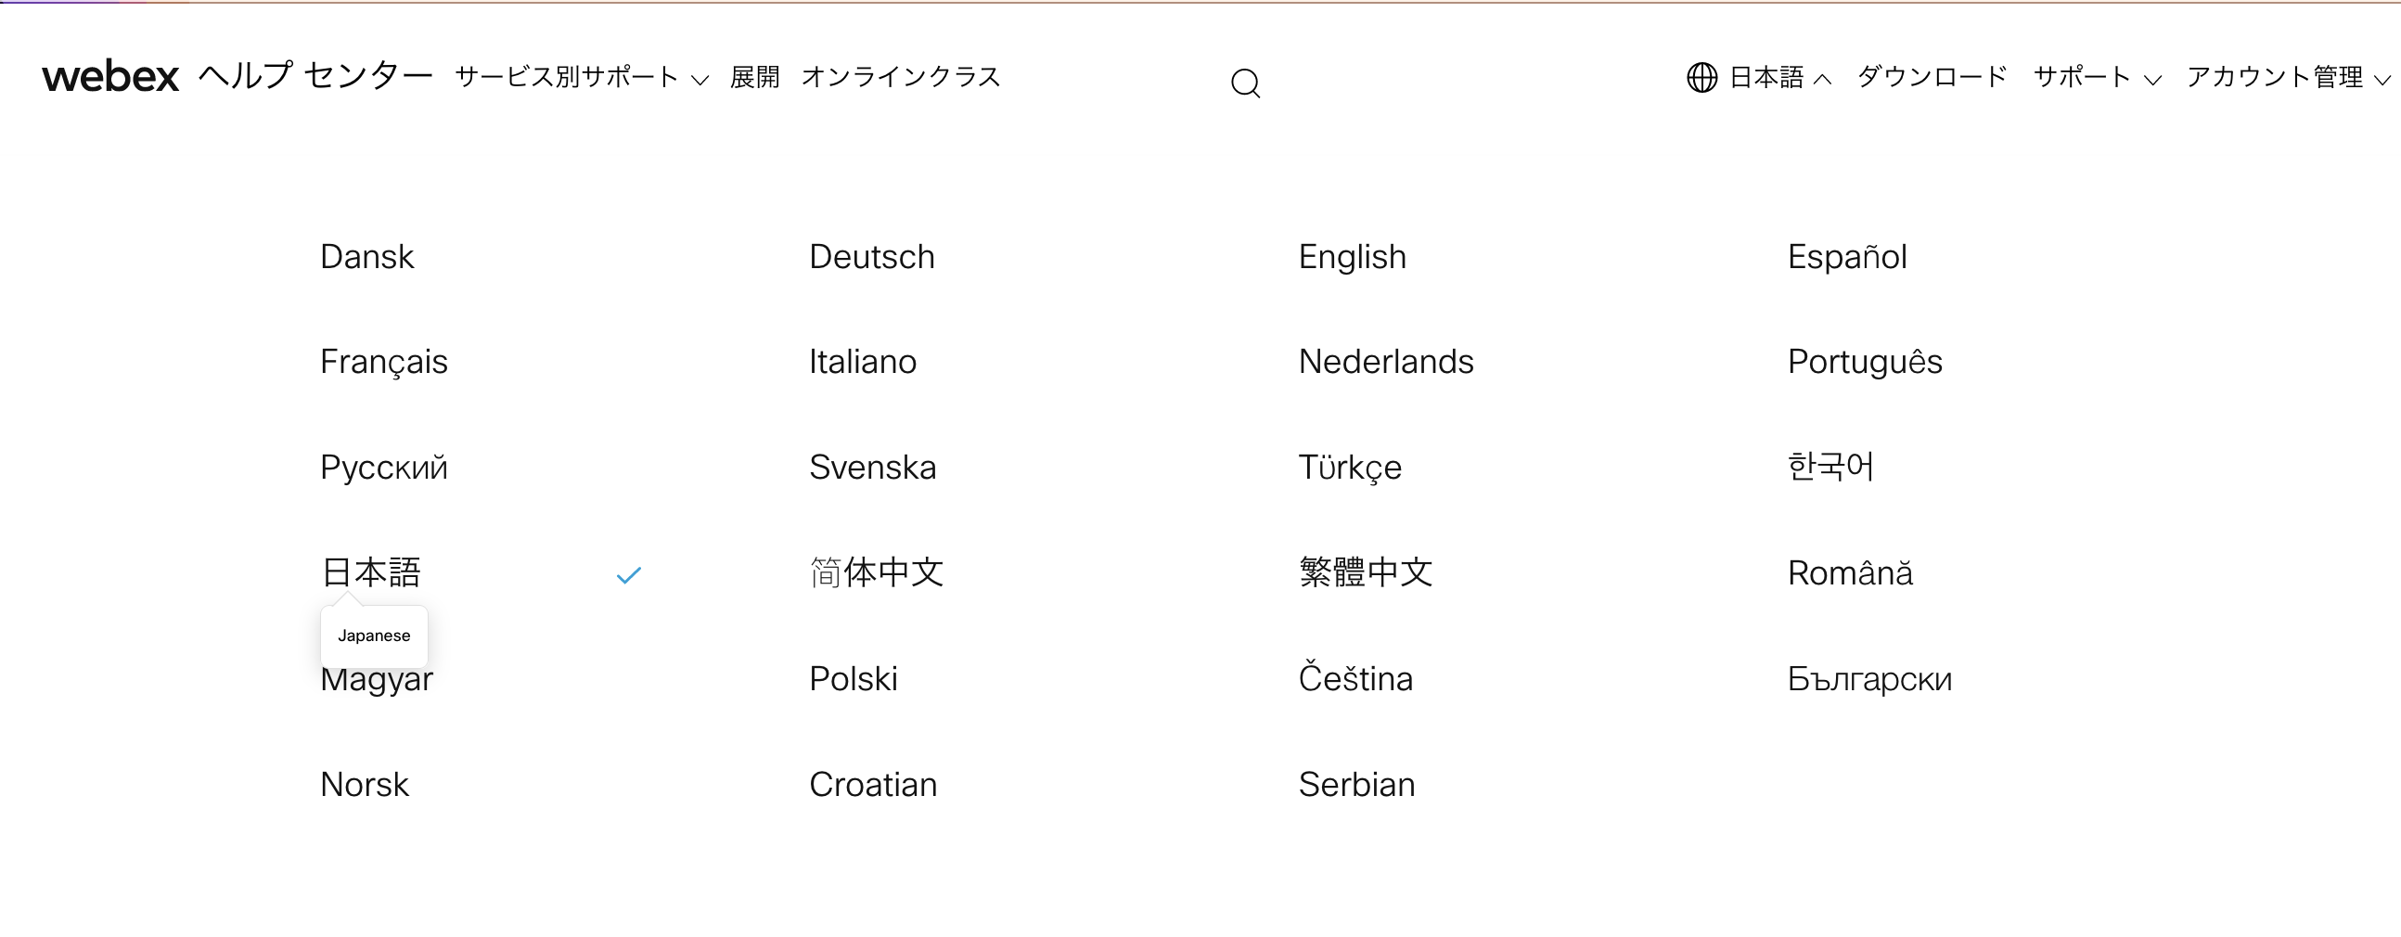
Task: Expand the サポート dropdown
Action: 2082,78
